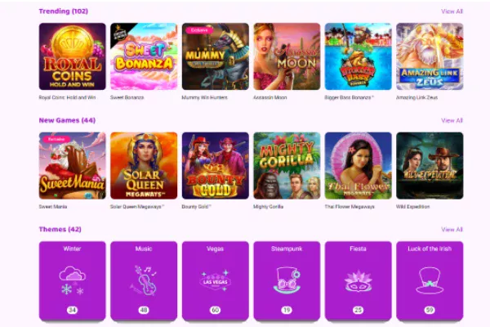Play Mummy Win Hunters game
This screenshot has width=490, height=327.
pyautogui.click(x=216, y=56)
